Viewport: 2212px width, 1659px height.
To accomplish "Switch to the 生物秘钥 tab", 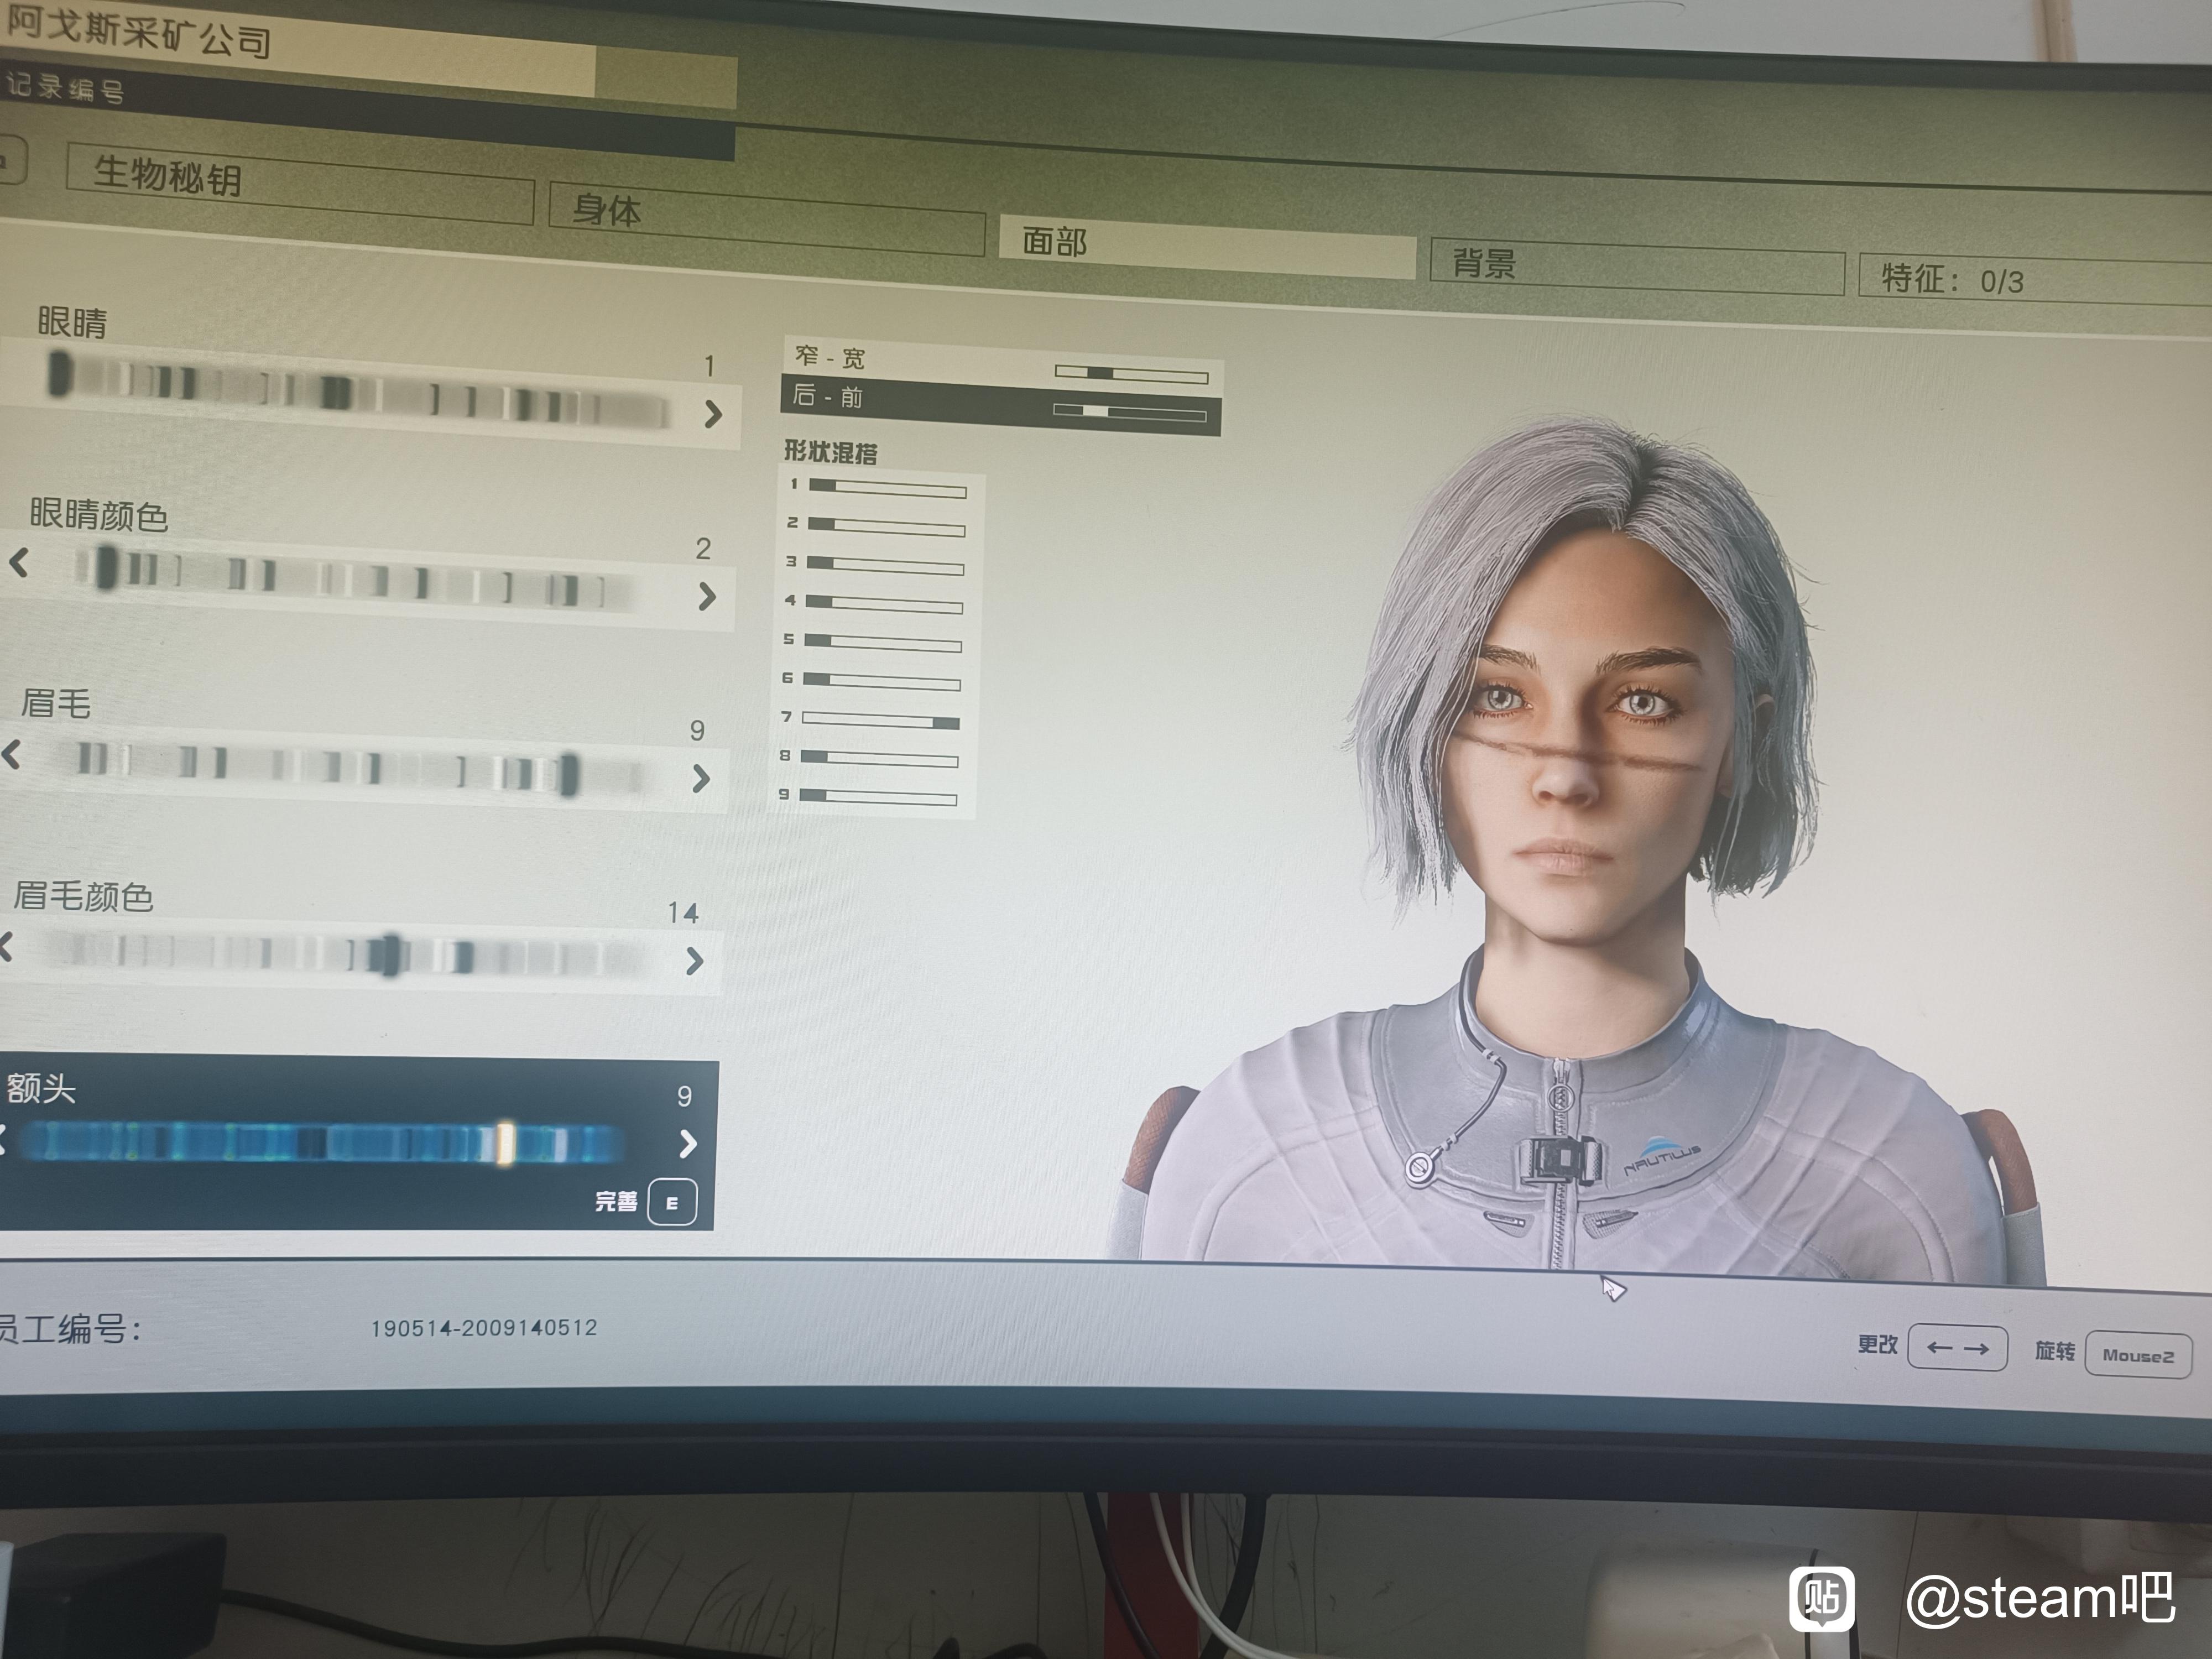I will (x=300, y=184).
